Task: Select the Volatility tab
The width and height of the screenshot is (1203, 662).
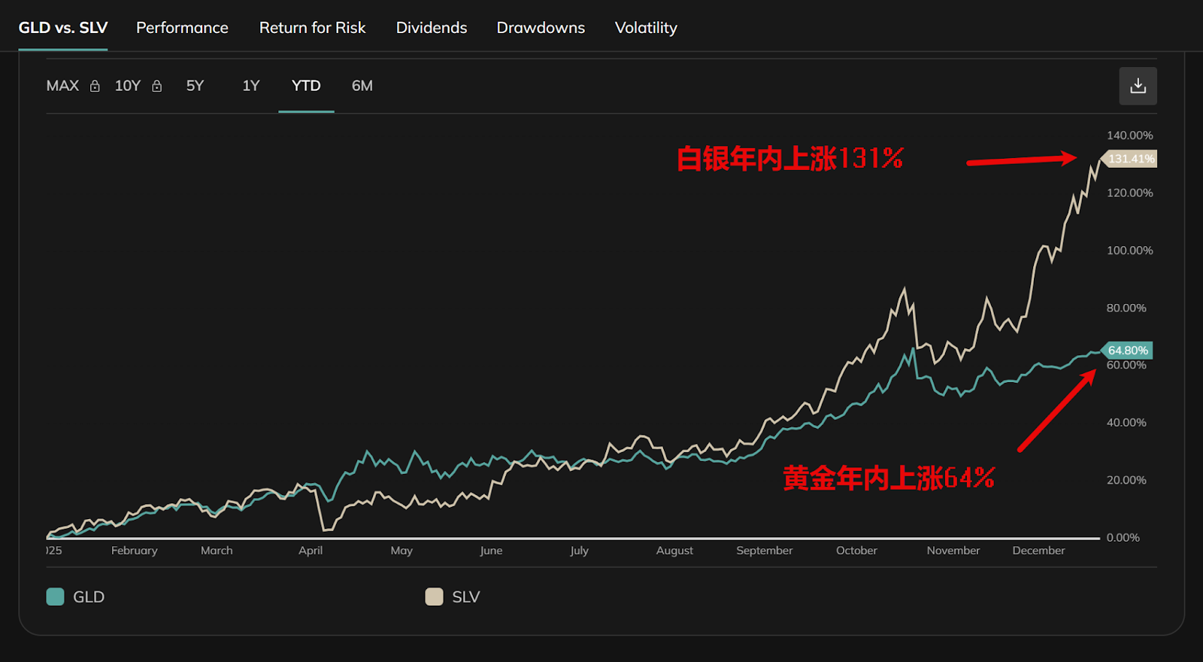Action: (x=646, y=28)
